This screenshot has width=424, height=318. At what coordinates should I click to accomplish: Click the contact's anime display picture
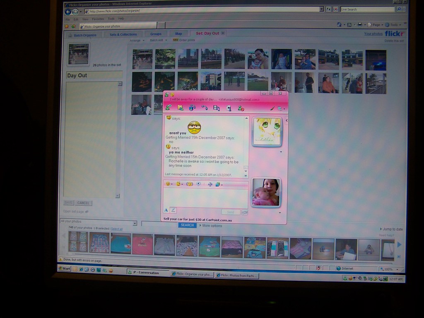[x=267, y=132]
